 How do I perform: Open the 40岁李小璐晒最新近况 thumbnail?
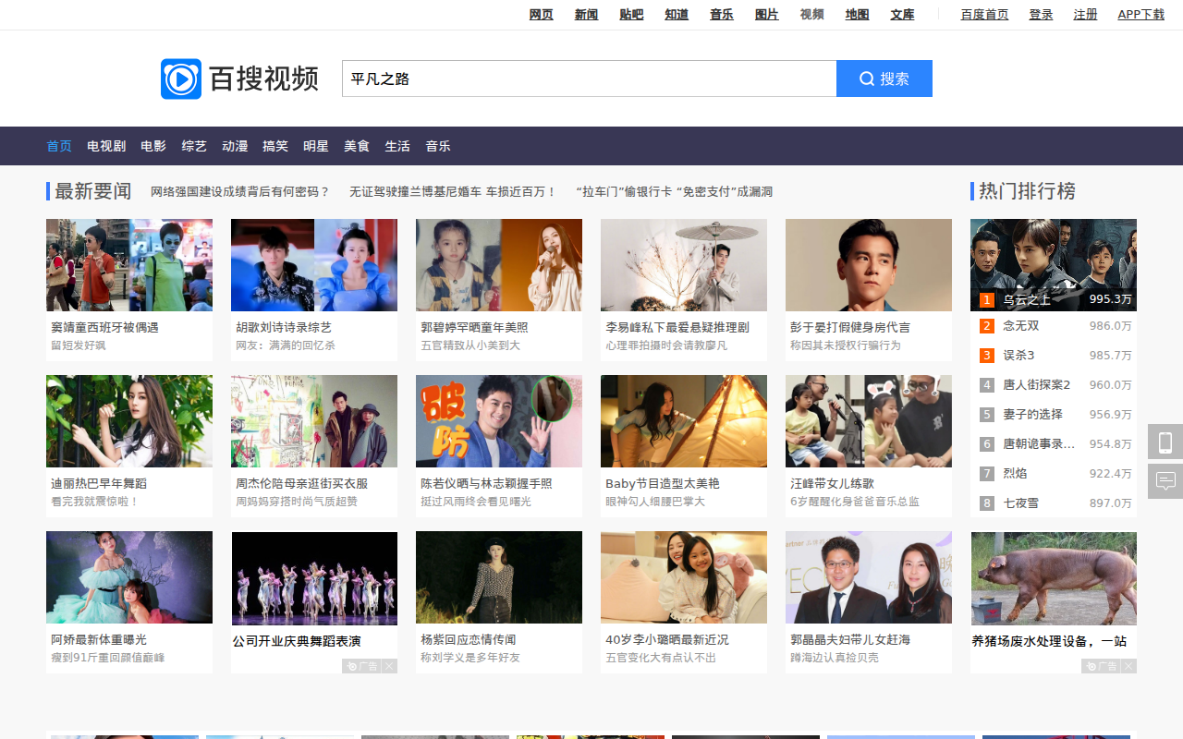click(684, 577)
